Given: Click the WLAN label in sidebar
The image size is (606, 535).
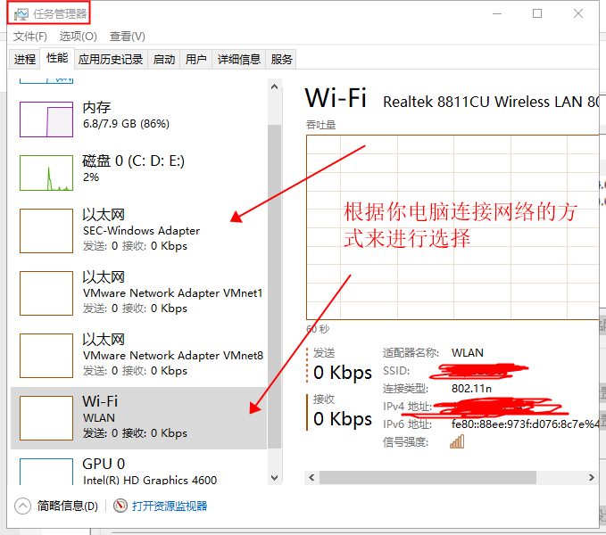Looking at the screenshot, I should 99,418.
